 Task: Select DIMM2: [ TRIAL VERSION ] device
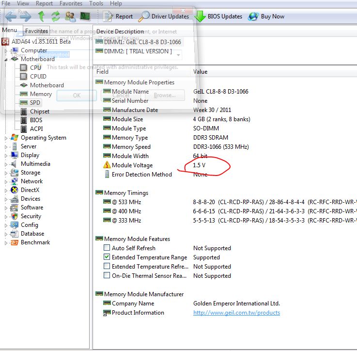[x=134, y=51]
